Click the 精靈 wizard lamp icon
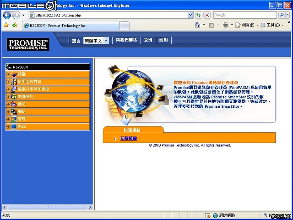 coord(14,74)
